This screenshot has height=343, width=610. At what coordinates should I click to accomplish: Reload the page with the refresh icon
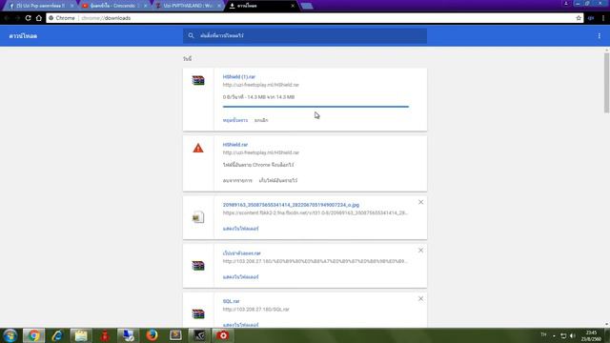click(x=28, y=18)
